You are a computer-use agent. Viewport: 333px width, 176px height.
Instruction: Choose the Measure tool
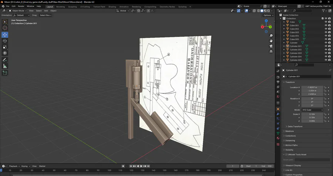tap(5, 66)
